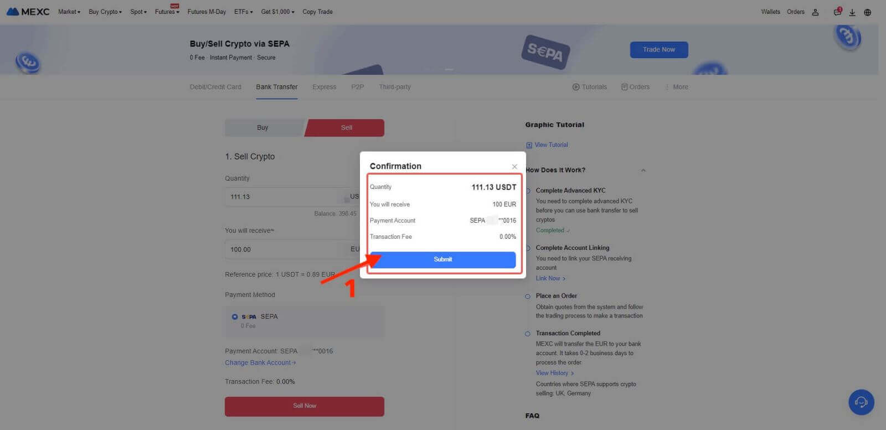Click the You will receive 100.00 field
The height and width of the screenshot is (430, 886).
point(292,249)
